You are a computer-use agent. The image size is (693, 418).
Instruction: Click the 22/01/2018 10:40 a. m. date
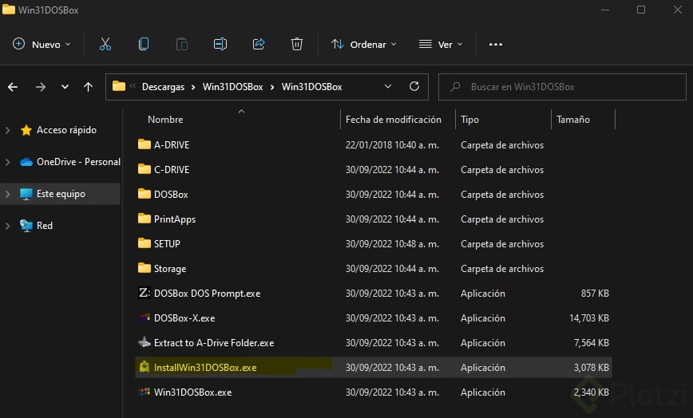point(392,144)
